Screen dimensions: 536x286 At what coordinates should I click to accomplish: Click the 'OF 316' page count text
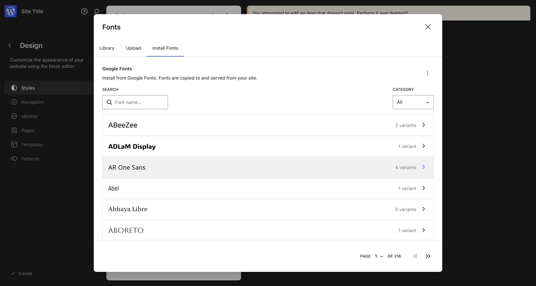[394, 256]
